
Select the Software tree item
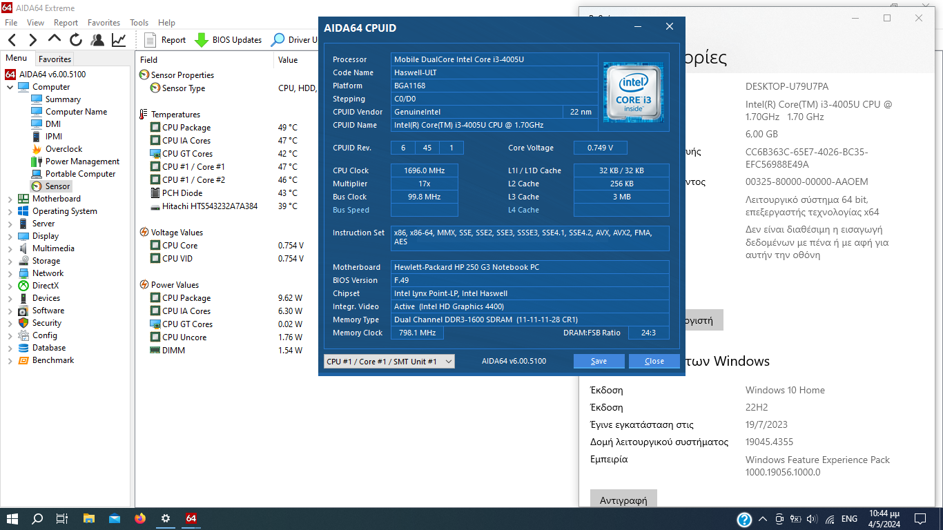[48, 311]
